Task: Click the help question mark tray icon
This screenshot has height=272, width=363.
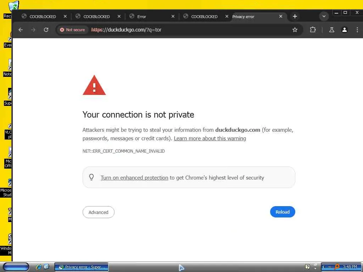Action: pyautogui.click(x=307, y=267)
